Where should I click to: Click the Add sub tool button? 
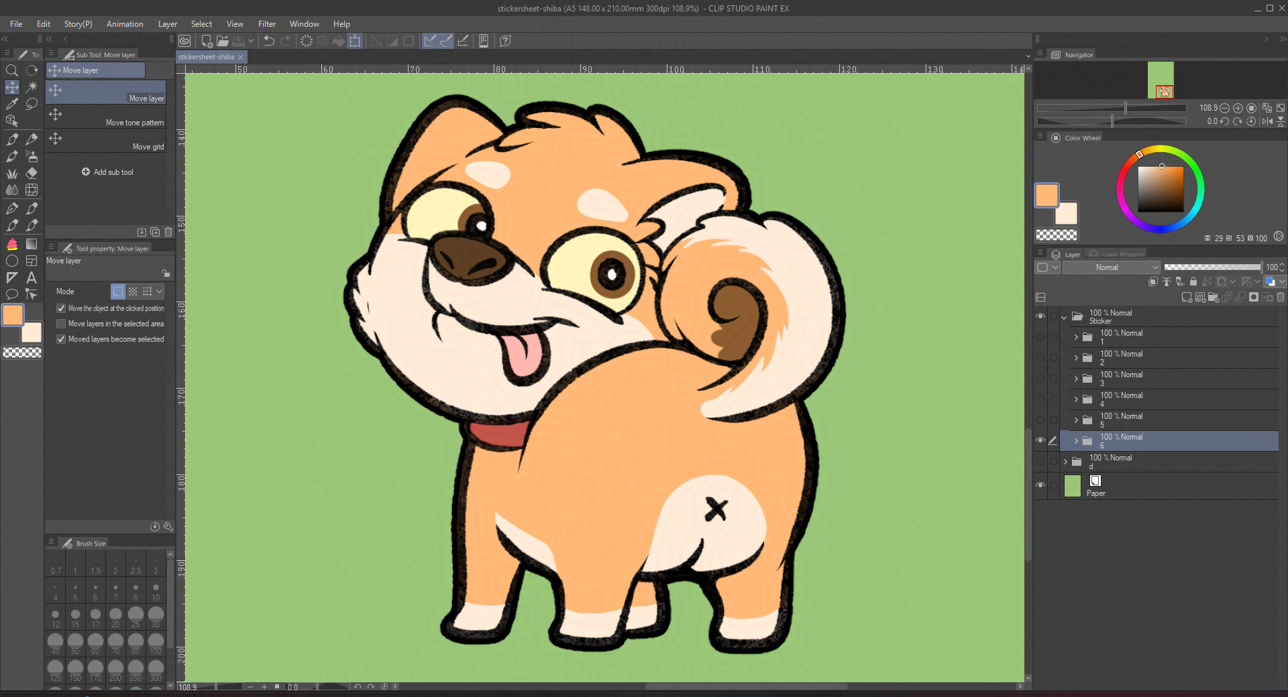click(x=107, y=172)
